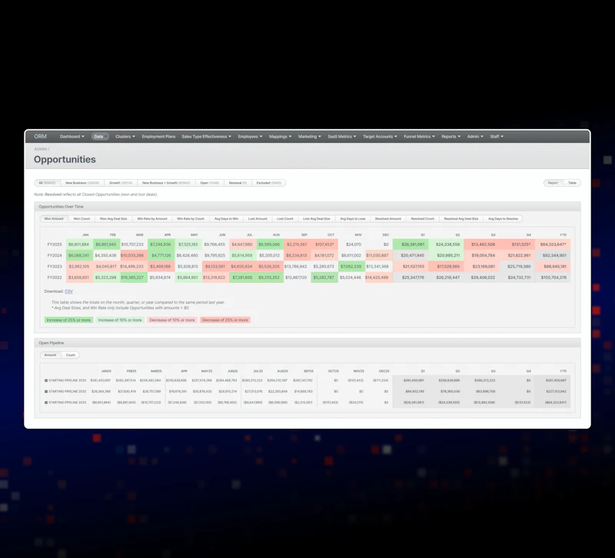Filter by Growth opportunities

tap(121, 183)
